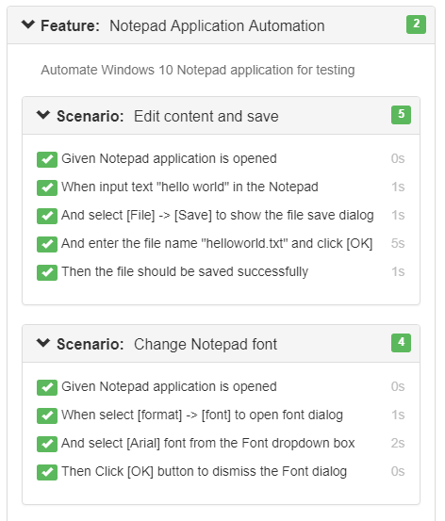
Task: Click check icon for file saved successfully step
Action: coord(47,272)
